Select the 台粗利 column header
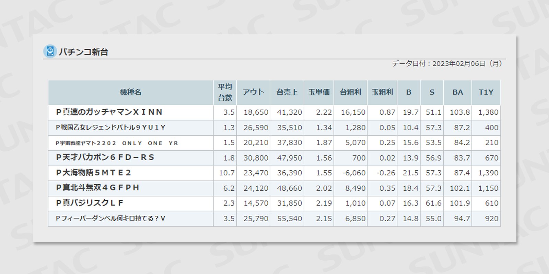Image resolution: width=549 pixels, height=274 pixels. 350,92
